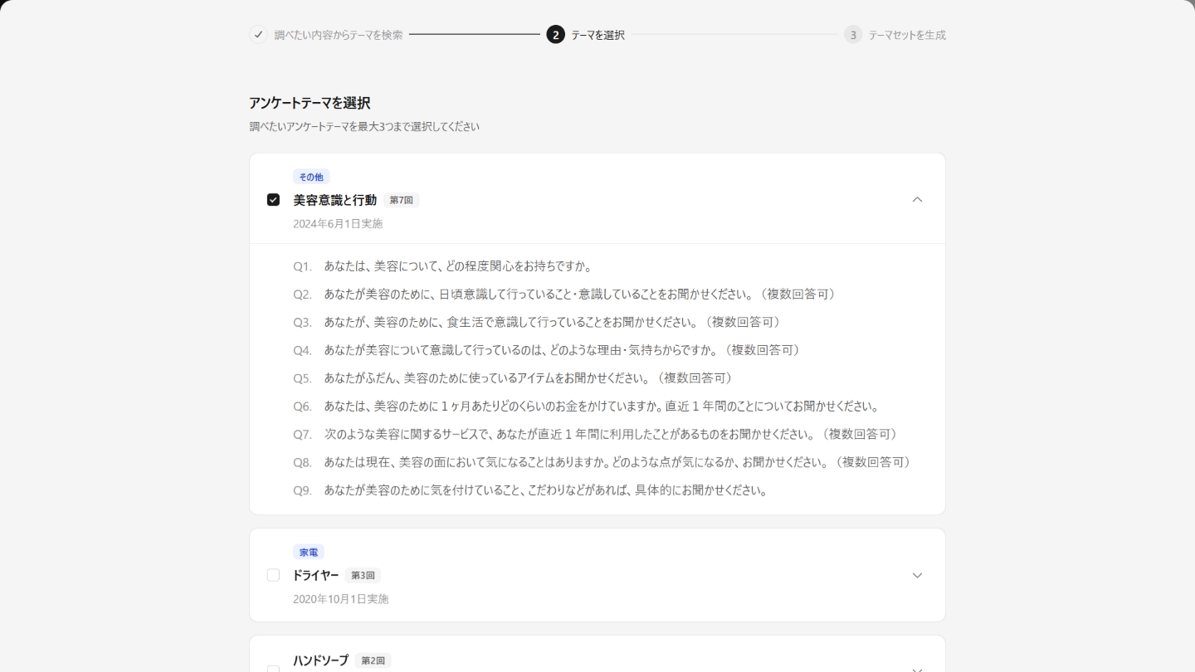Select question Q1 about beauty interest
The height and width of the screenshot is (672, 1195).
pyautogui.click(x=457, y=266)
